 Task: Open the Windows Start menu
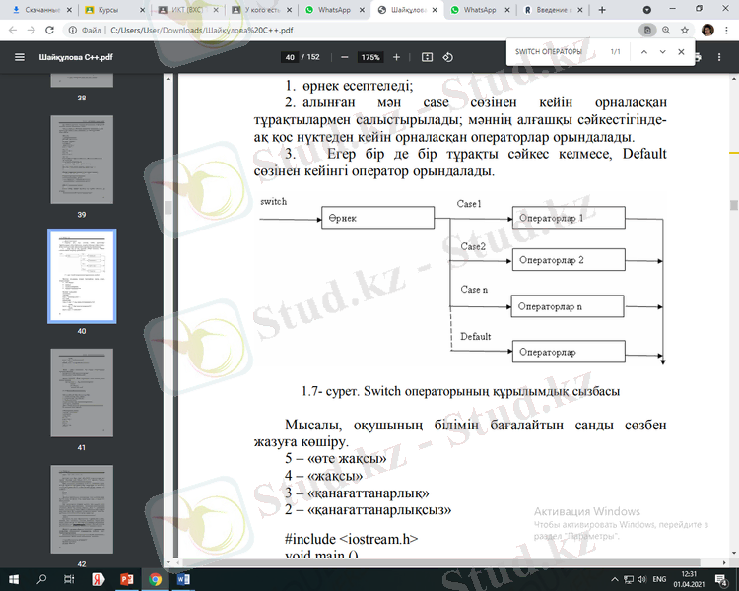coord(13,579)
